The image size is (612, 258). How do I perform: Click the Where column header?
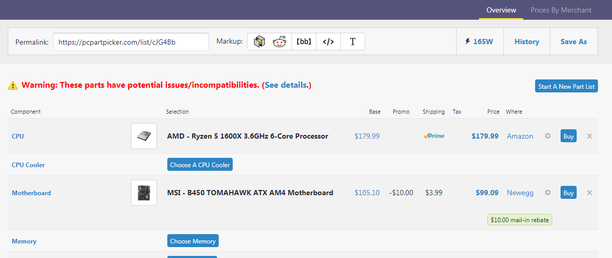(514, 112)
